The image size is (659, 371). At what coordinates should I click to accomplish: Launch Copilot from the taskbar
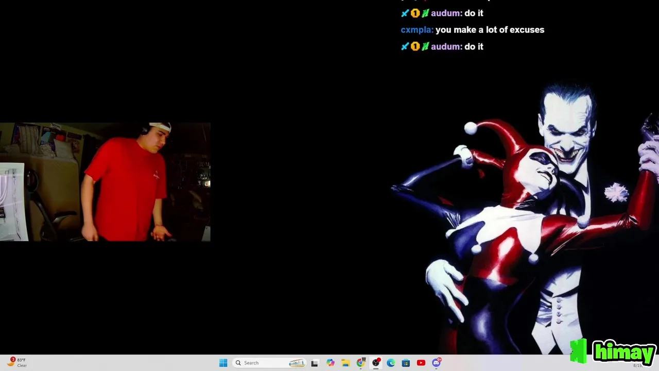pyautogui.click(x=330, y=363)
